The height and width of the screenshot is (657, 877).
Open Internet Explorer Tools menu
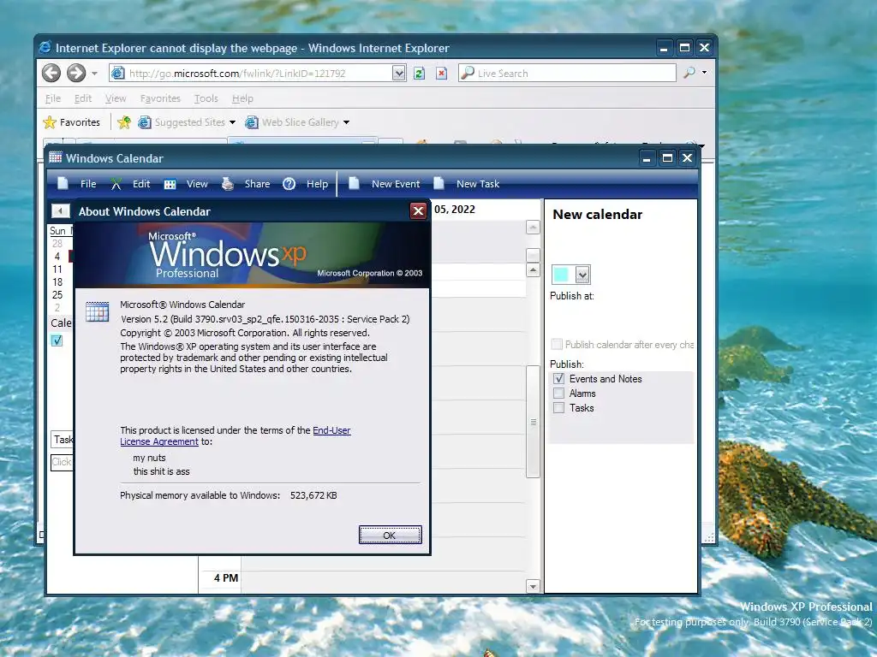tap(206, 98)
